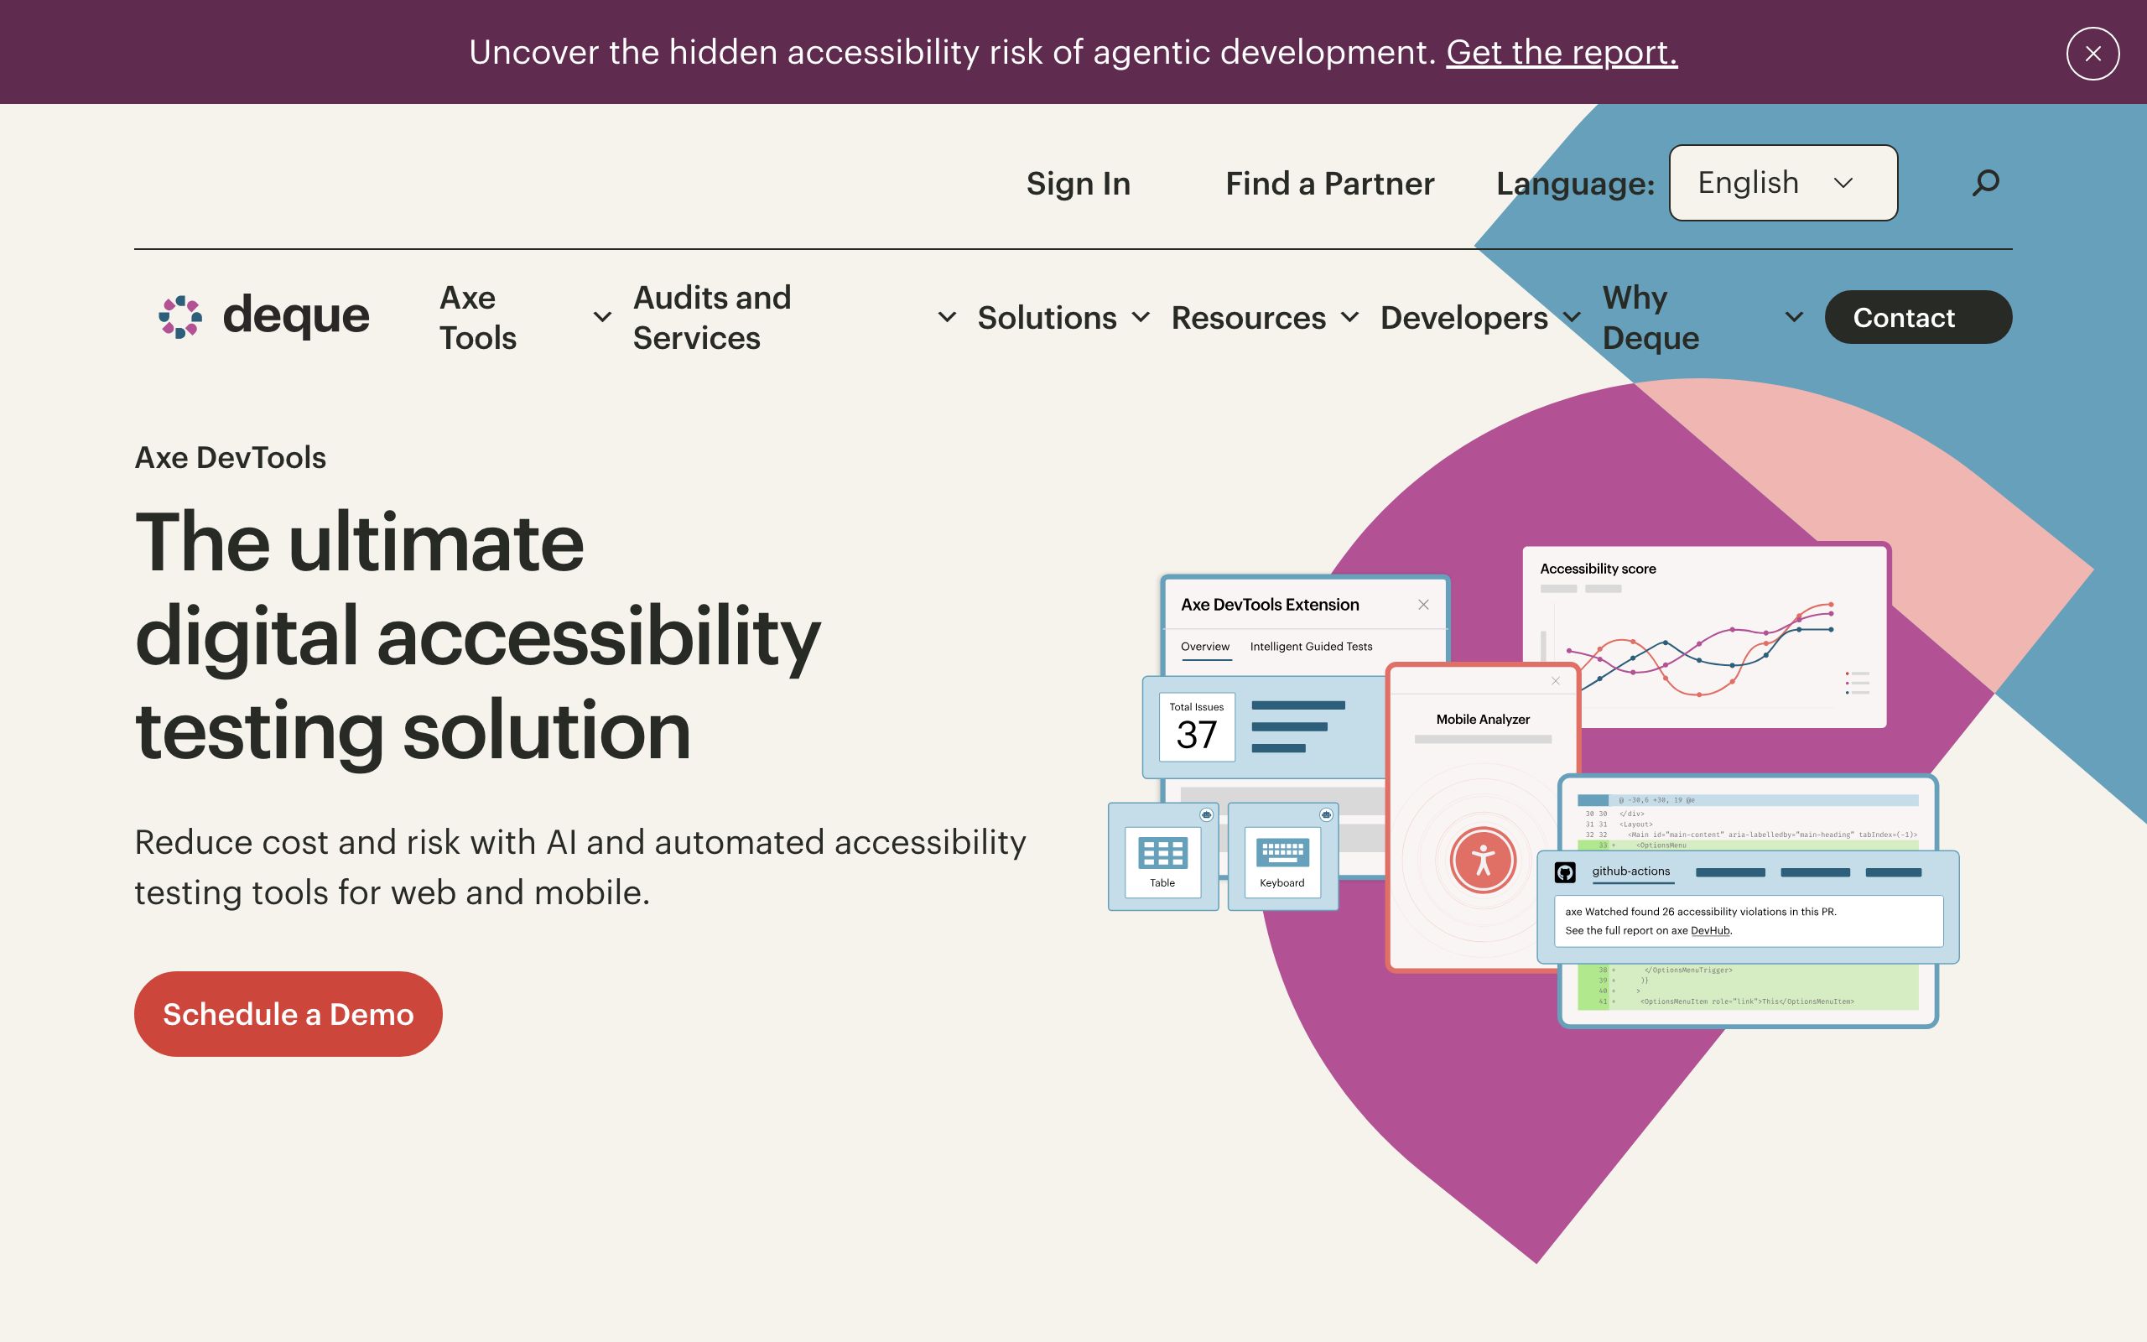This screenshot has width=2147, height=1342.
Task: Open the Resources menu item
Action: 1248,317
